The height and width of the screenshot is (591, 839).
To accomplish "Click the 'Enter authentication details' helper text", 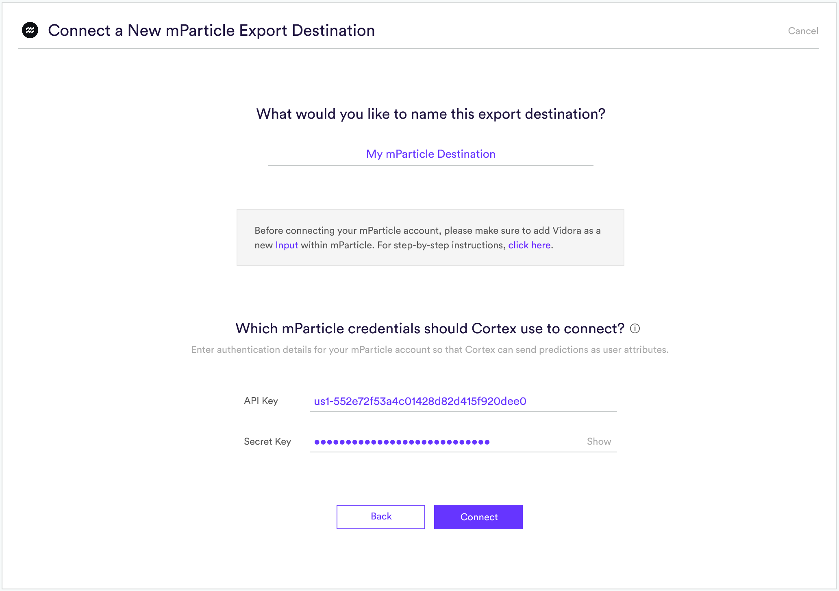I will tap(430, 350).
